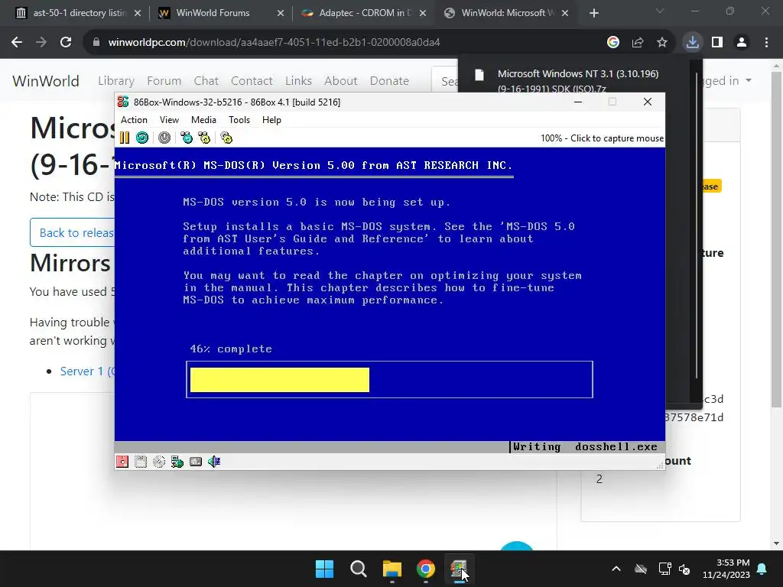Go back in Chrome

pos(17,42)
